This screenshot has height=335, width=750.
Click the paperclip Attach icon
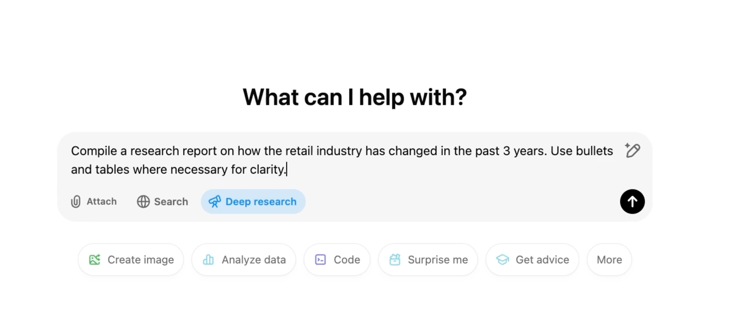(76, 202)
